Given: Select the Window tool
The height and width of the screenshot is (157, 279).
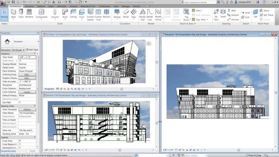Looking at the screenshot, I should pos(29,14).
